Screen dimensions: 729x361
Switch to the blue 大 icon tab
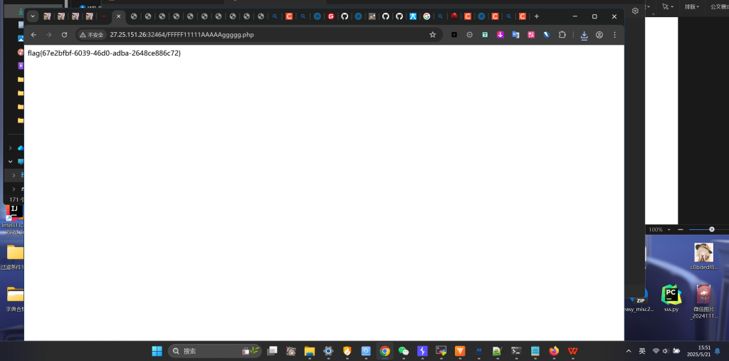tap(413, 16)
